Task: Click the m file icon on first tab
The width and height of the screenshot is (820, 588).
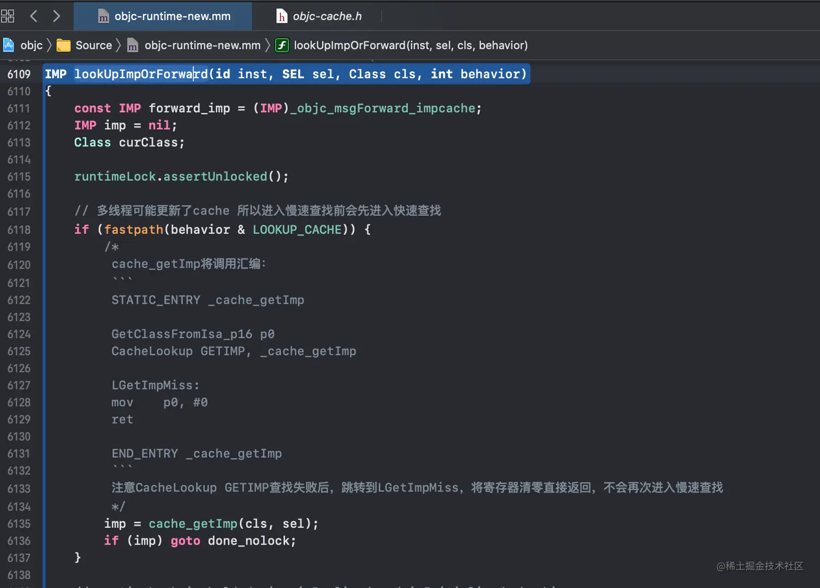Action: pyautogui.click(x=104, y=17)
